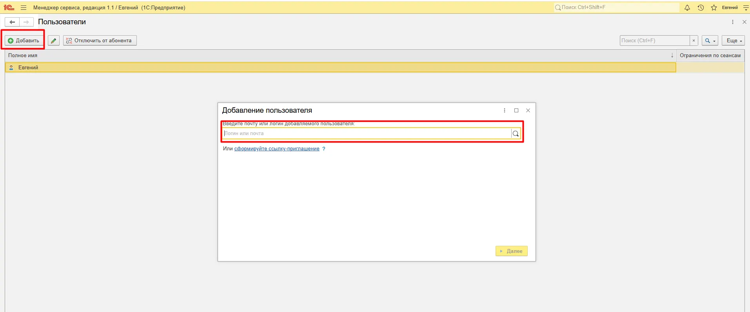Click the 1C application logo icon
Viewport: 750px width, 312px height.
(x=9, y=7)
